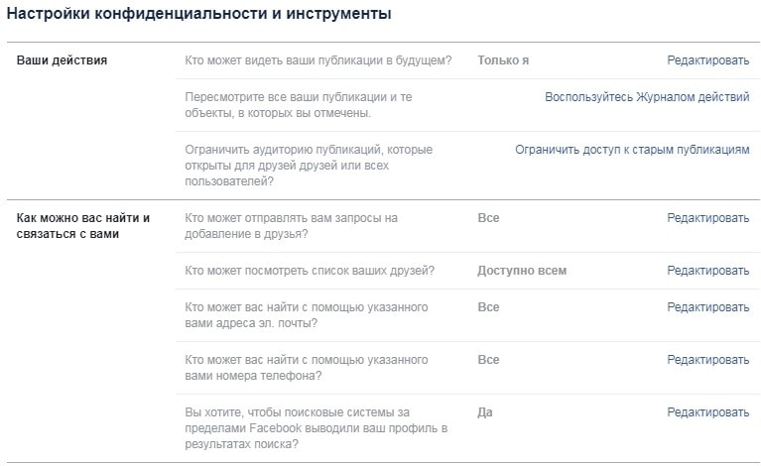Viewport: 761px width, 466px height.
Task: Edit who can send friend requests
Action: pos(707,218)
